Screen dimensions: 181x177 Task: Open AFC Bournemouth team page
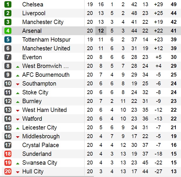tap(46, 75)
